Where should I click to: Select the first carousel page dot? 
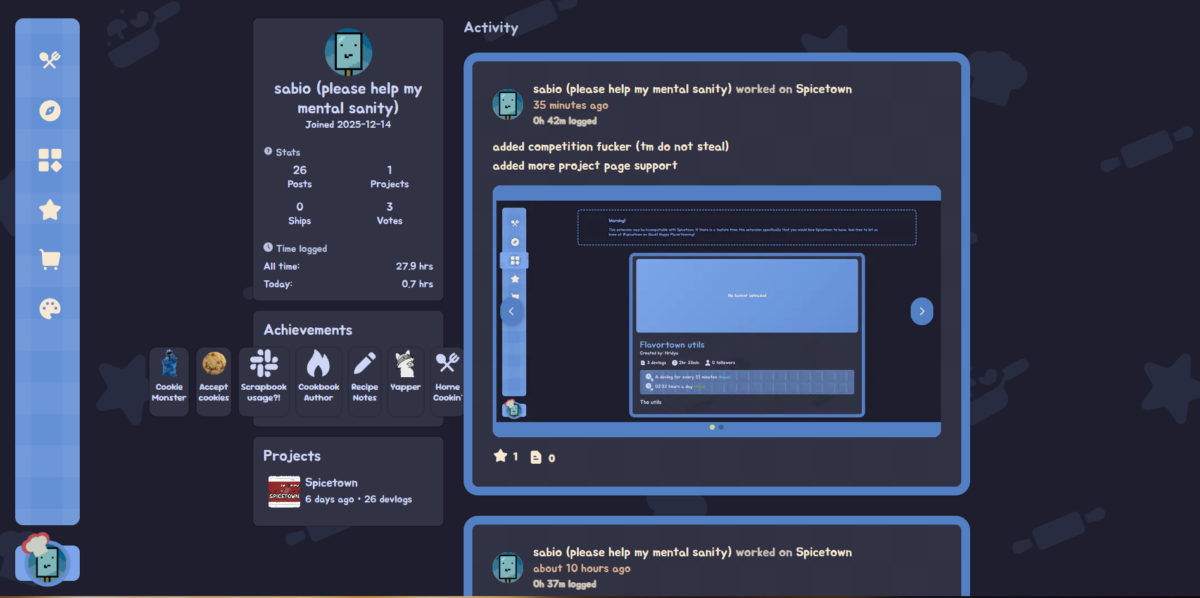point(712,427)
